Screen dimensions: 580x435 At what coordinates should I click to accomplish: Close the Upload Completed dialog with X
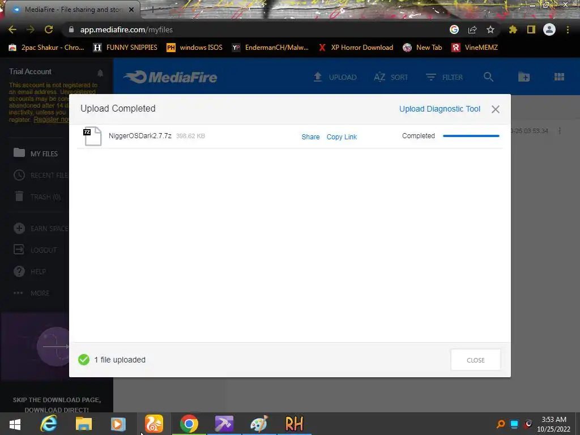[495, 109]
